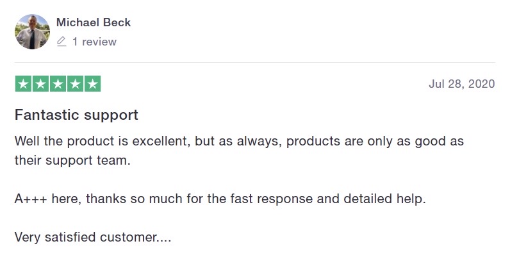Click the review date Jul 28, 2020

pos(461,84)
